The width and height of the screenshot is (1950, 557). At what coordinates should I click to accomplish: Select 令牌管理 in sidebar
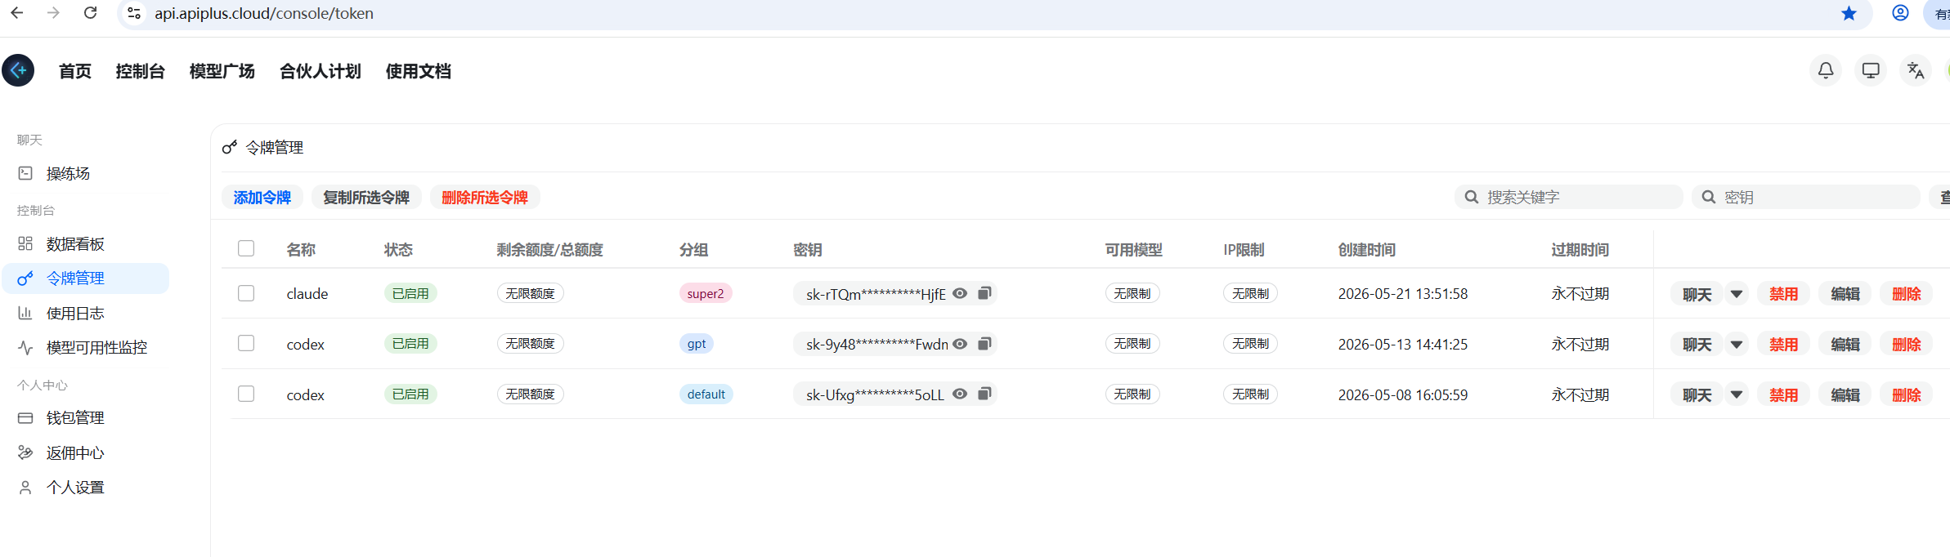[86, 278]
